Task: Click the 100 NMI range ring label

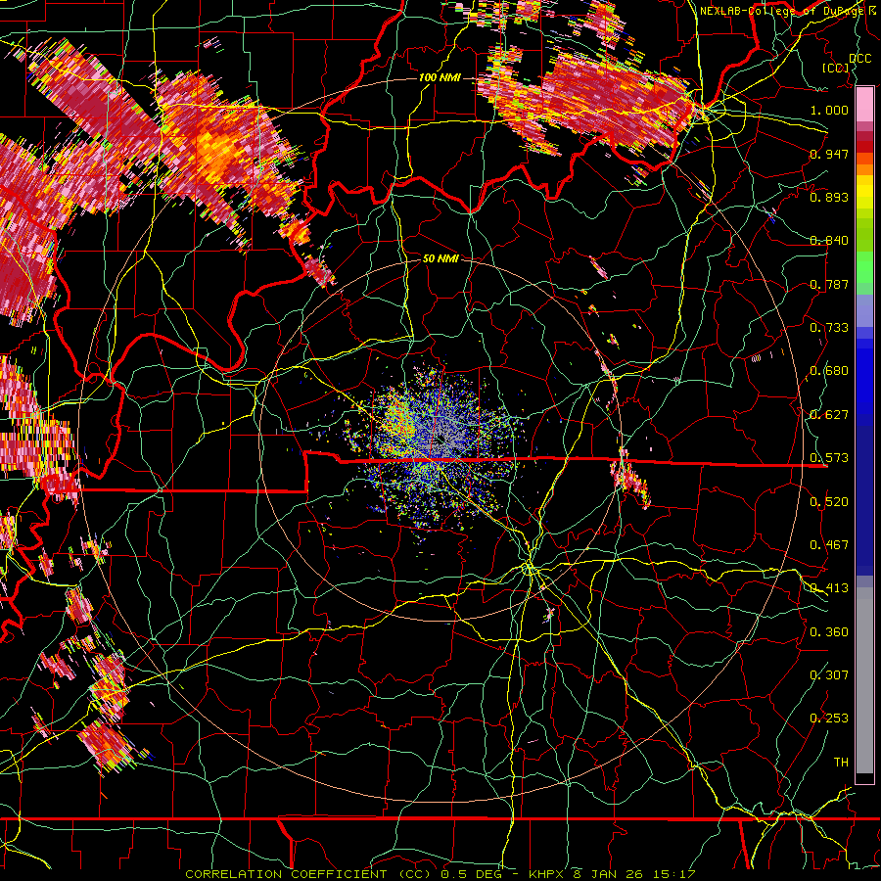Action: 440,77
